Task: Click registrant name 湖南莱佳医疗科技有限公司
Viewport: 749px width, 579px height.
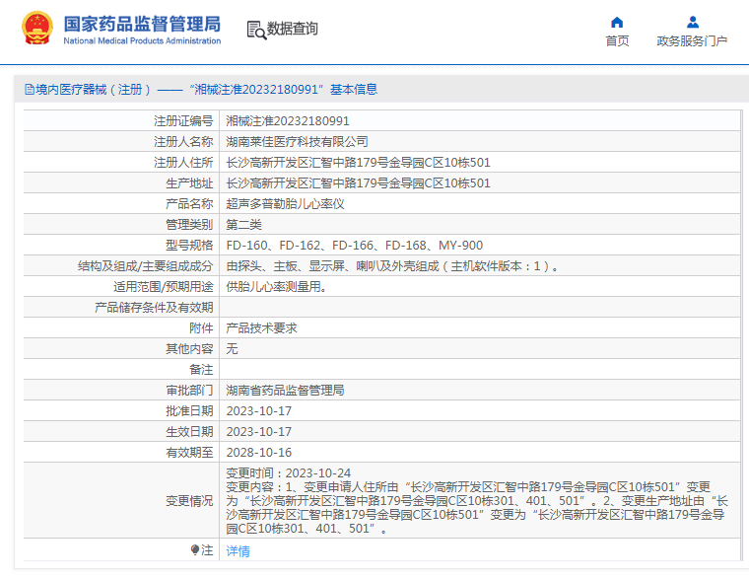Action: pos(297,142)
